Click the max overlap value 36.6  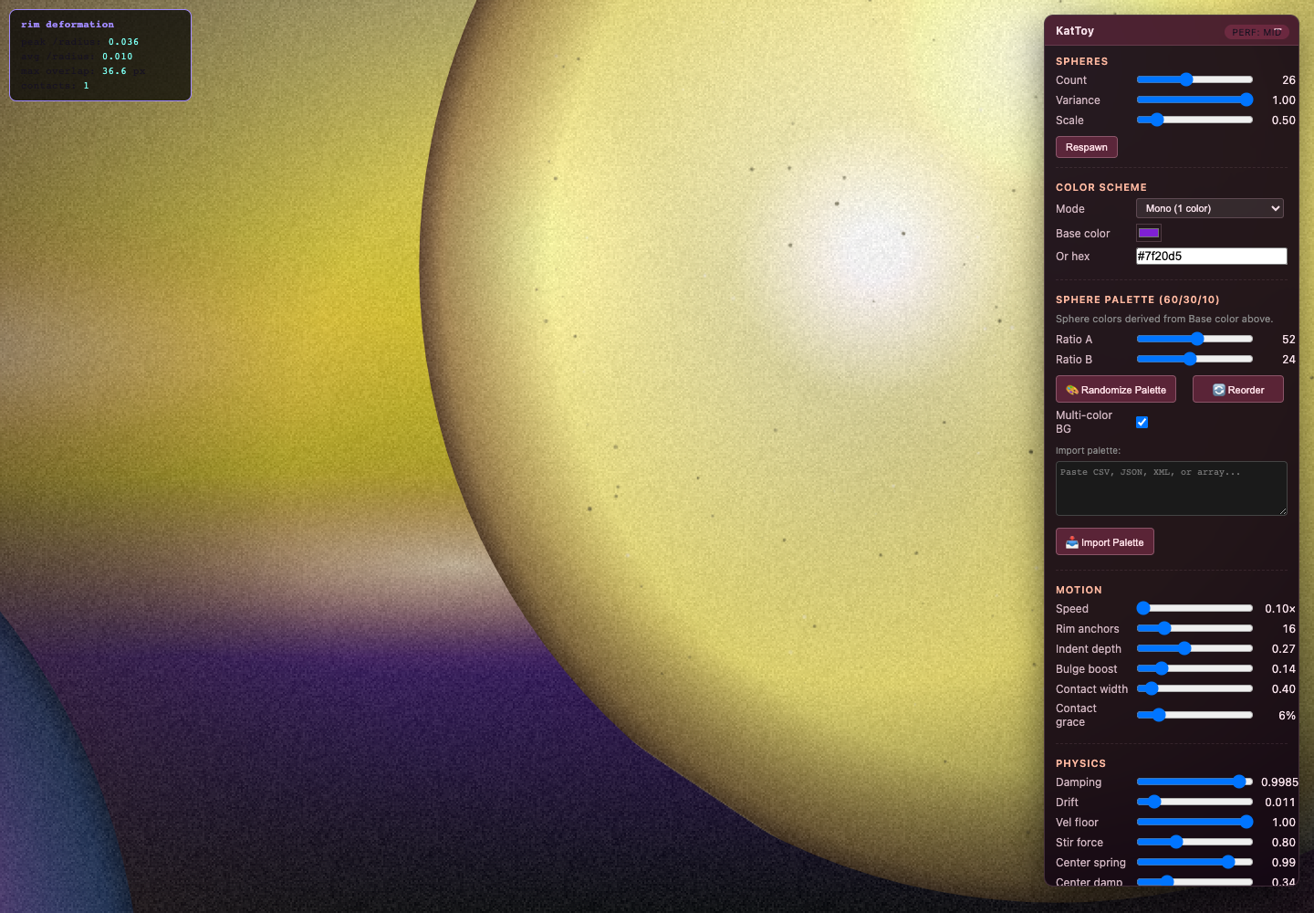114,71
